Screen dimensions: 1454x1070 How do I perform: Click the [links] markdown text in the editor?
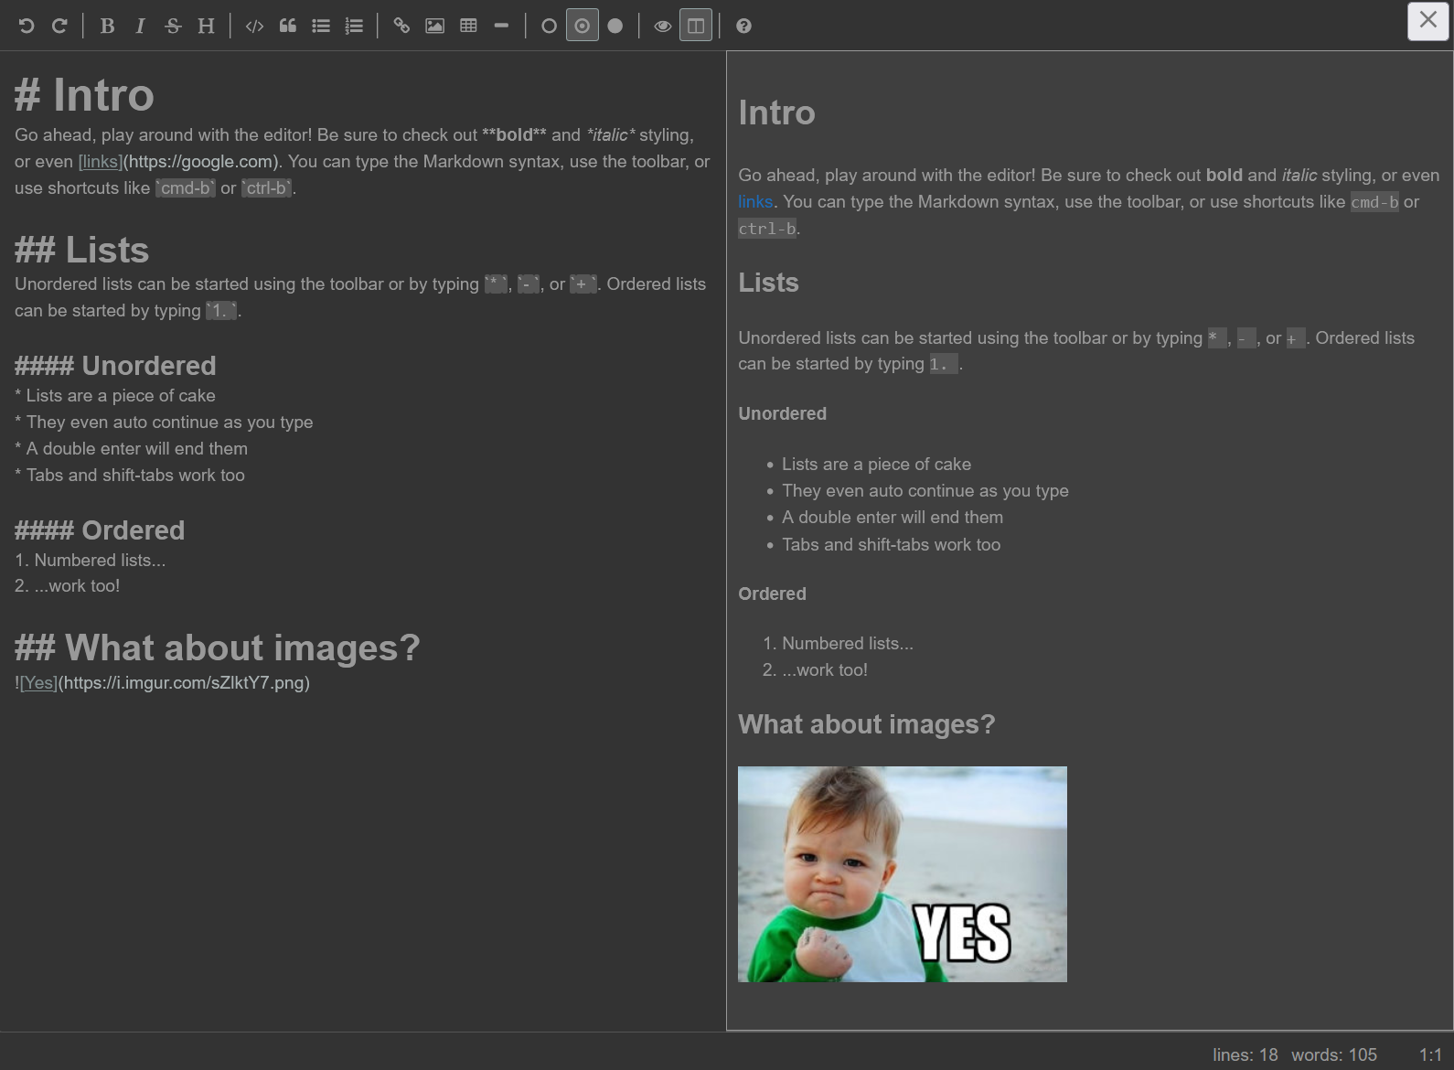point(100,162)
